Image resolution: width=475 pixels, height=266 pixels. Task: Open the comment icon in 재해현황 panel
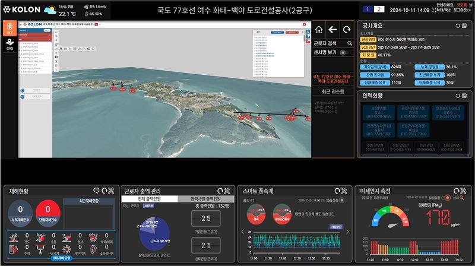pyautogui.click(x=97, y=191)
